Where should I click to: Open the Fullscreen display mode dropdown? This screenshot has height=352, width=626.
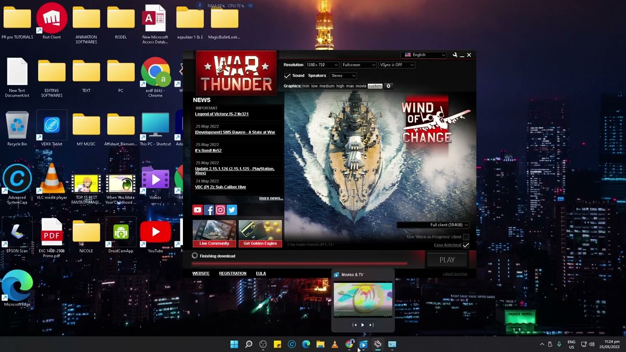[x=358, y=65]
